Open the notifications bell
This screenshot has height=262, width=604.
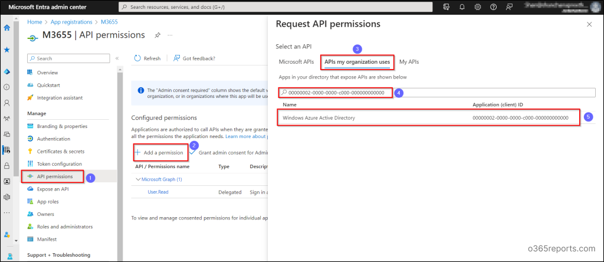pos(462,7)
